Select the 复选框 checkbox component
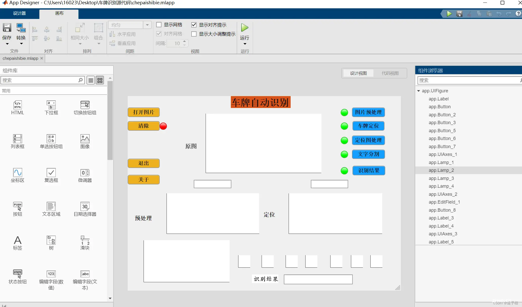The width and height of the screenshot is (522, 307). click(x=51, y=175)
